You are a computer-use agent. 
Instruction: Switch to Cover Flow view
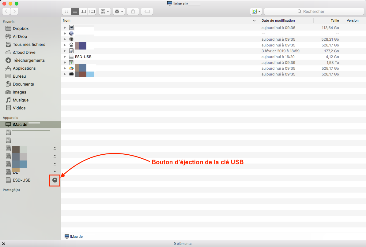pyautogui.click(x=92, y=11)
